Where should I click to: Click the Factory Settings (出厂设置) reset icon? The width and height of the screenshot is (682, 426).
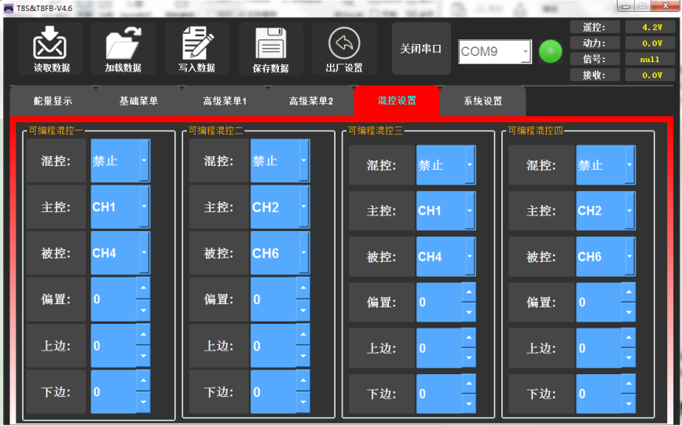[x=343, y=42]
